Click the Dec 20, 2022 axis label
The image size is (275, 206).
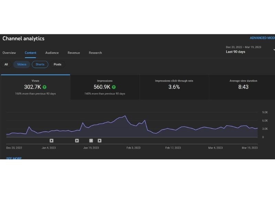[14, 148]
